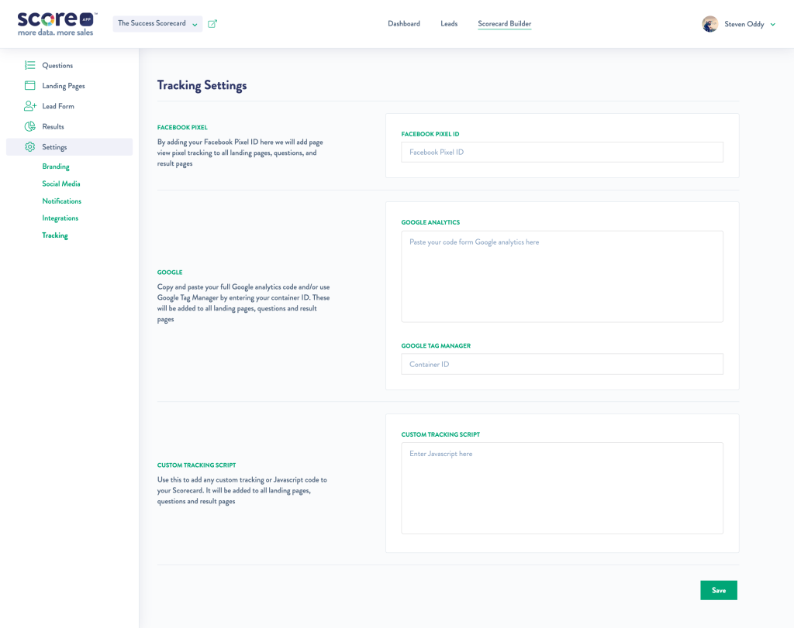
Task: Open the Notifications settings link
Action: [62, 201]
